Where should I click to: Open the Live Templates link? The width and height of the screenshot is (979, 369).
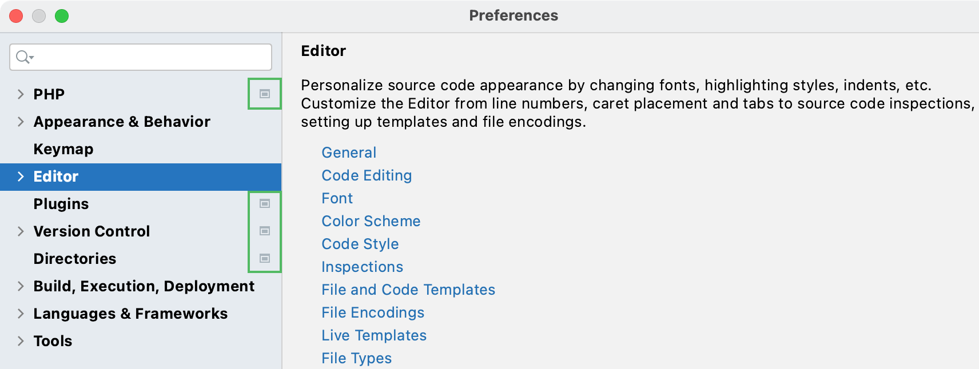click(x=374, y=335)
